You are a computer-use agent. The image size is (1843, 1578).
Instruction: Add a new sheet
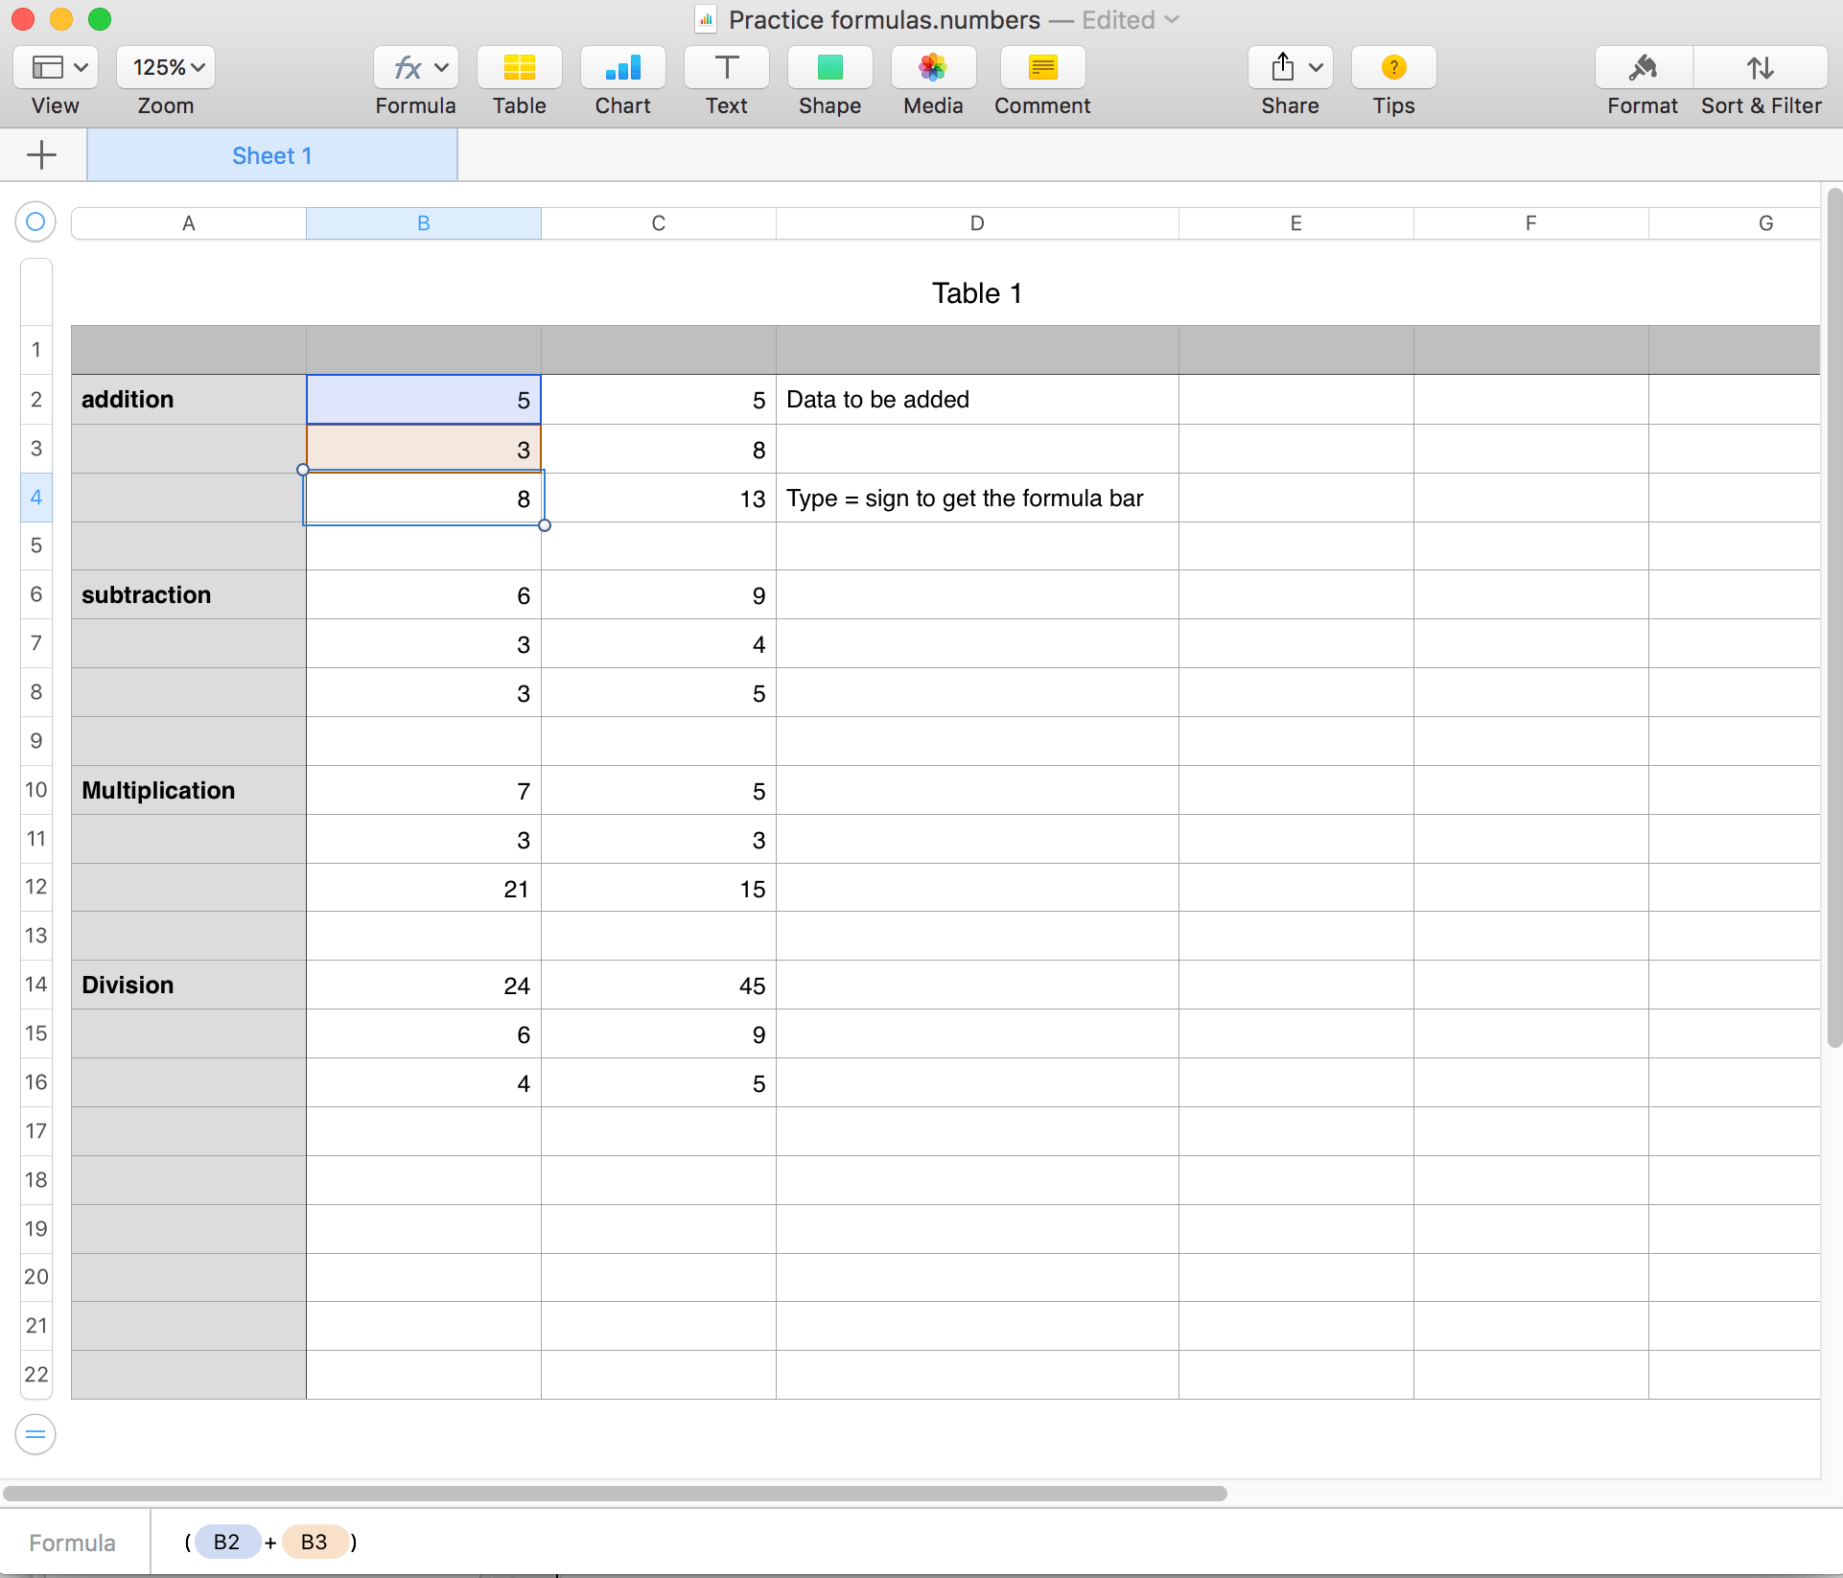point(41,155)
